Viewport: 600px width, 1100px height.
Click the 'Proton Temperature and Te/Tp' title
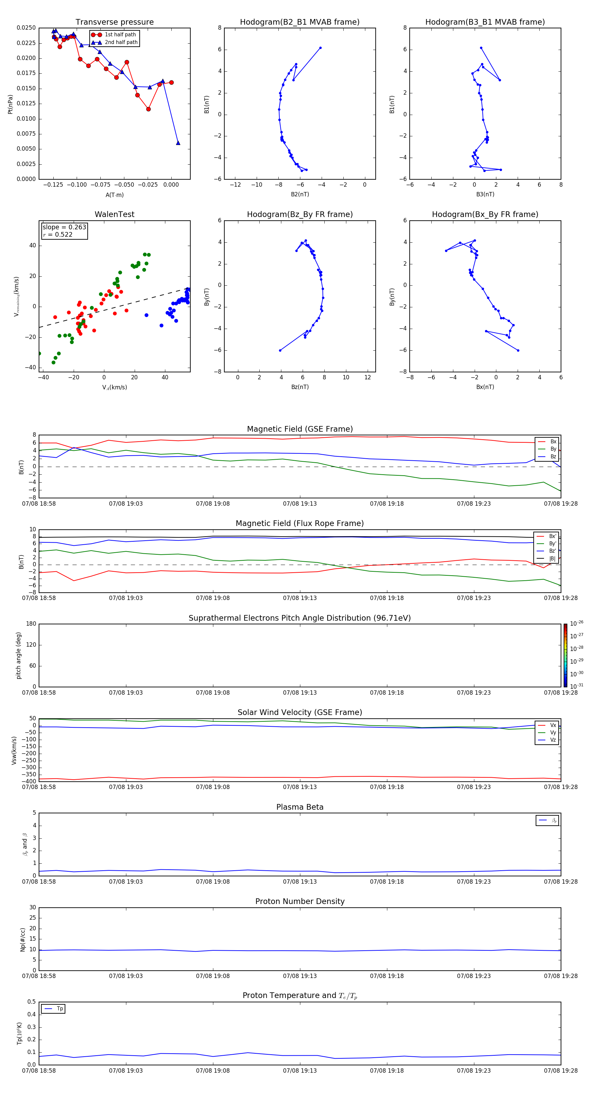pyautogui.click(x=300, y=996)
